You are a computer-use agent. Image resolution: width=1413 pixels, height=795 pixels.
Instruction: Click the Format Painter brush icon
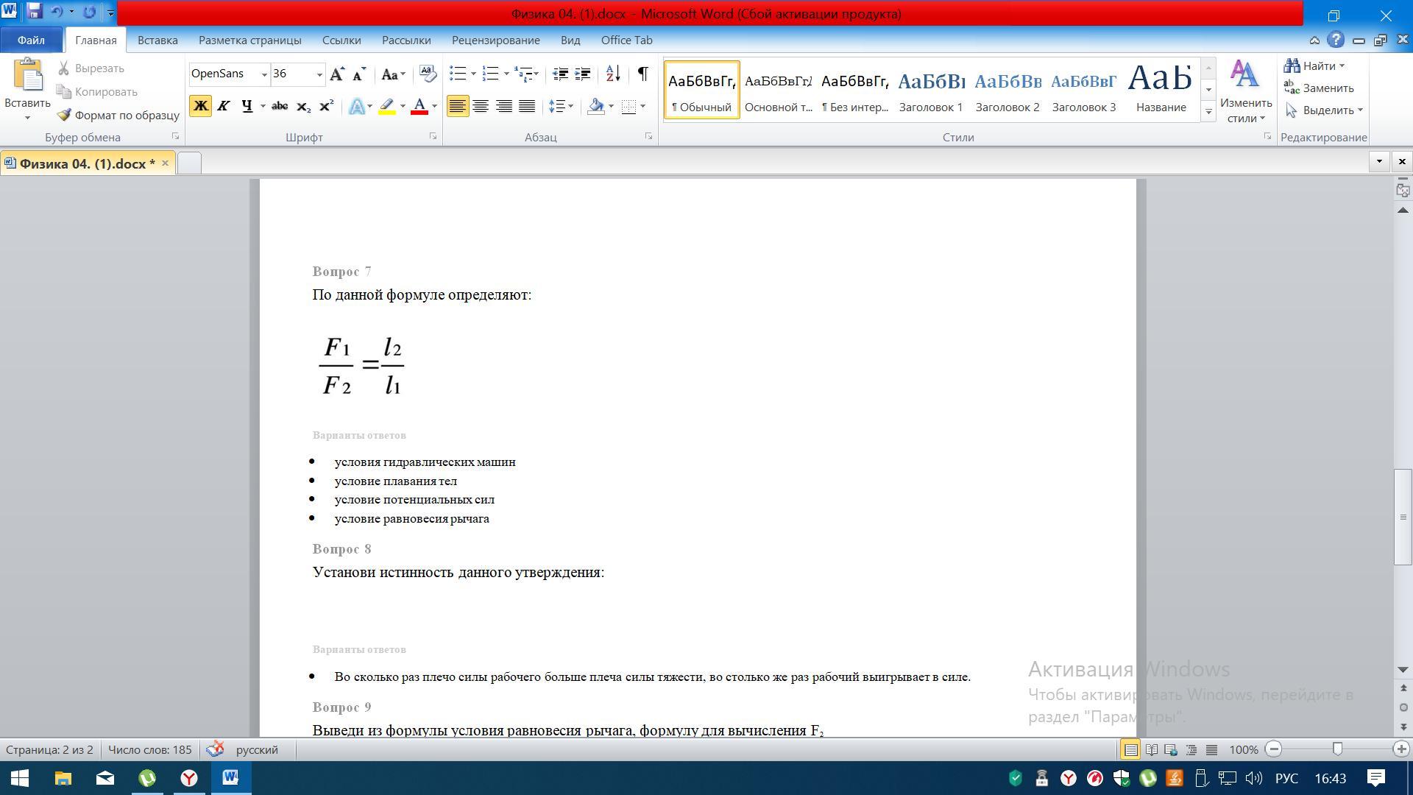click(65, 115)
